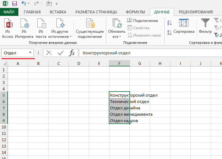Open Insert Function fx button

pos(72,53)
